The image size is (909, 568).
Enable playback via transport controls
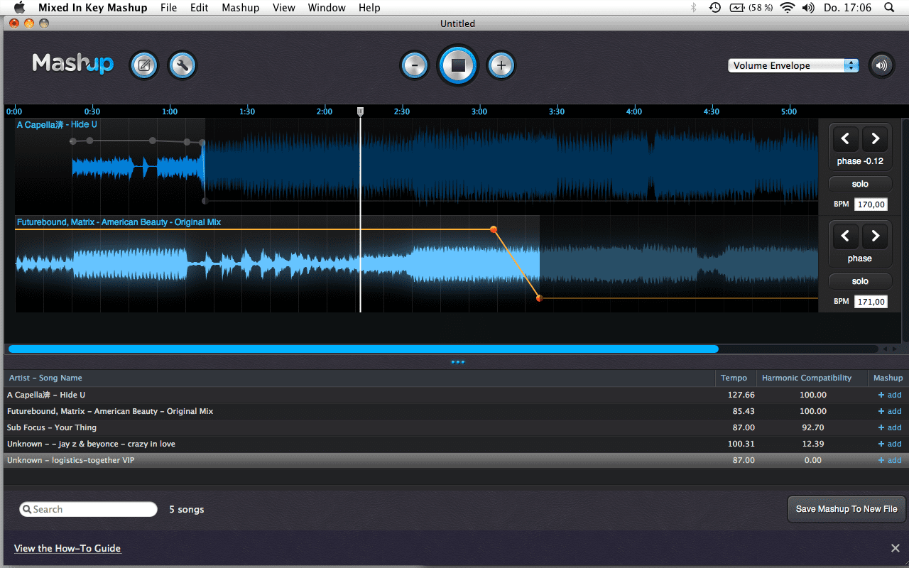[x=458, y=65]
